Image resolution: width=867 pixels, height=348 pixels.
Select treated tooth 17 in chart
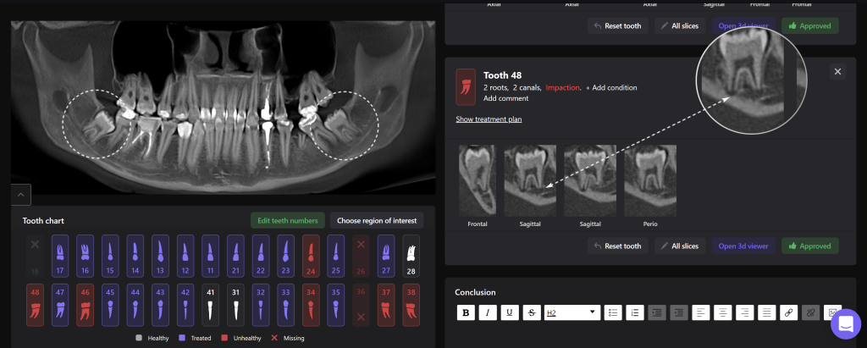click(x=61, y=255)
